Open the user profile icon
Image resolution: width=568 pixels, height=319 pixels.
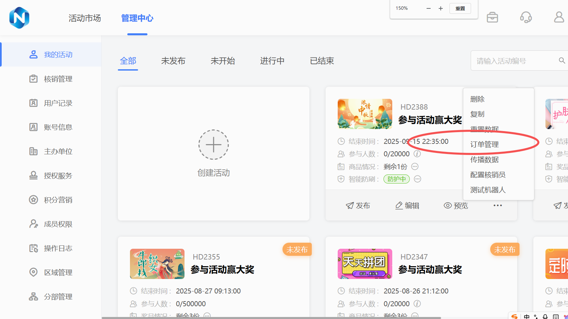point(559,17)
